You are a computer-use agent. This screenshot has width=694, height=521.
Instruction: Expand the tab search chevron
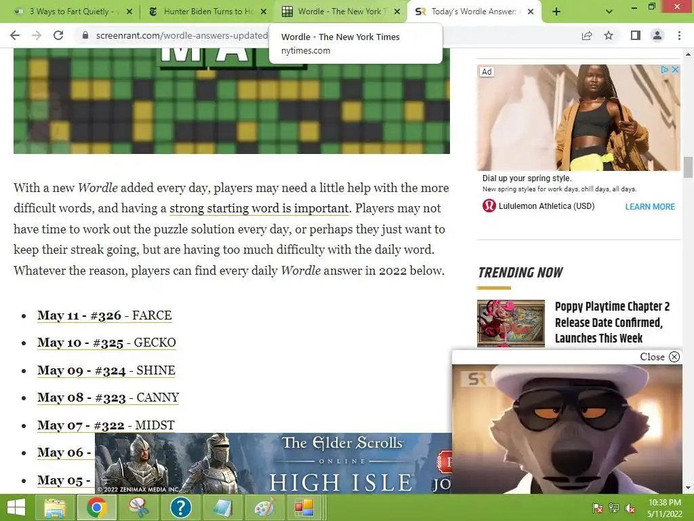(609, 12)
